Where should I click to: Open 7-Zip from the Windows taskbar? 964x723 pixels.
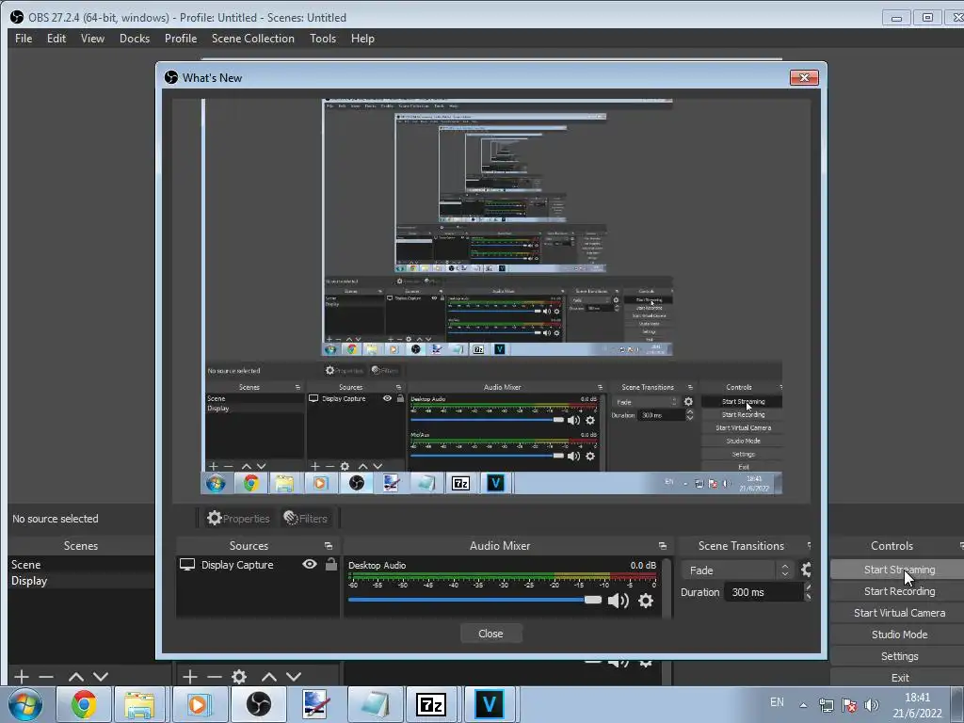pyautogui.click(x=431, y=704)
